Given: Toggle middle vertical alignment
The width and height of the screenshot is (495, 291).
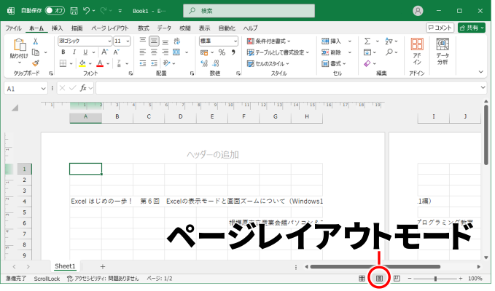Looking at the screenshot, I should coord(154,41).
